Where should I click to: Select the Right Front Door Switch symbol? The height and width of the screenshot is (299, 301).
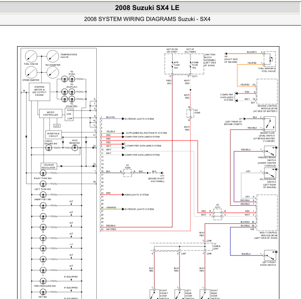(155, 294)
